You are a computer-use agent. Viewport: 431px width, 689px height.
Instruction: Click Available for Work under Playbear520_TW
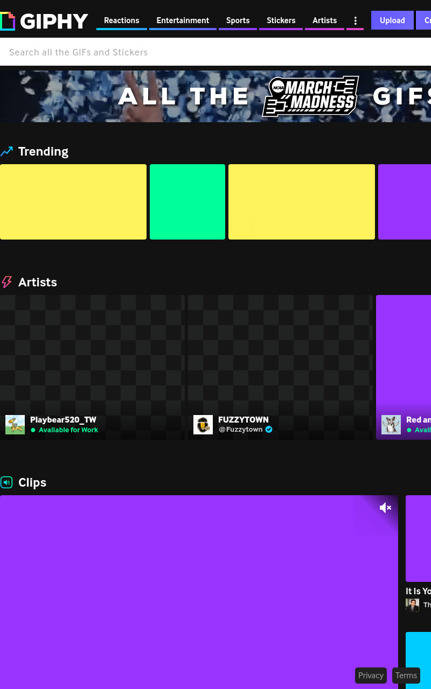click(x=68, y=430)
